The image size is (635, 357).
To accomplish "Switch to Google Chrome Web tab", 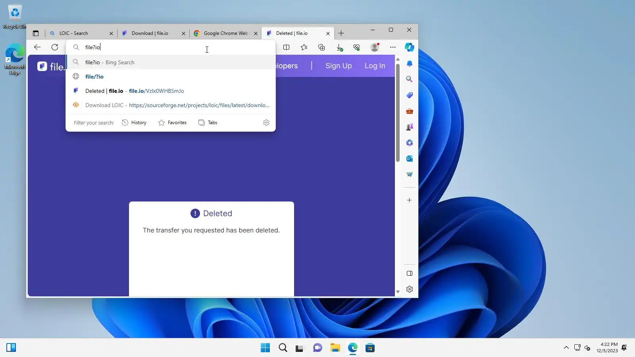I will pyautogui.click(x=225, y=33).
